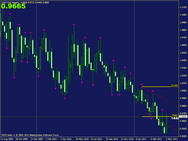Click the 1.0005 price axis label

point(183,91)
